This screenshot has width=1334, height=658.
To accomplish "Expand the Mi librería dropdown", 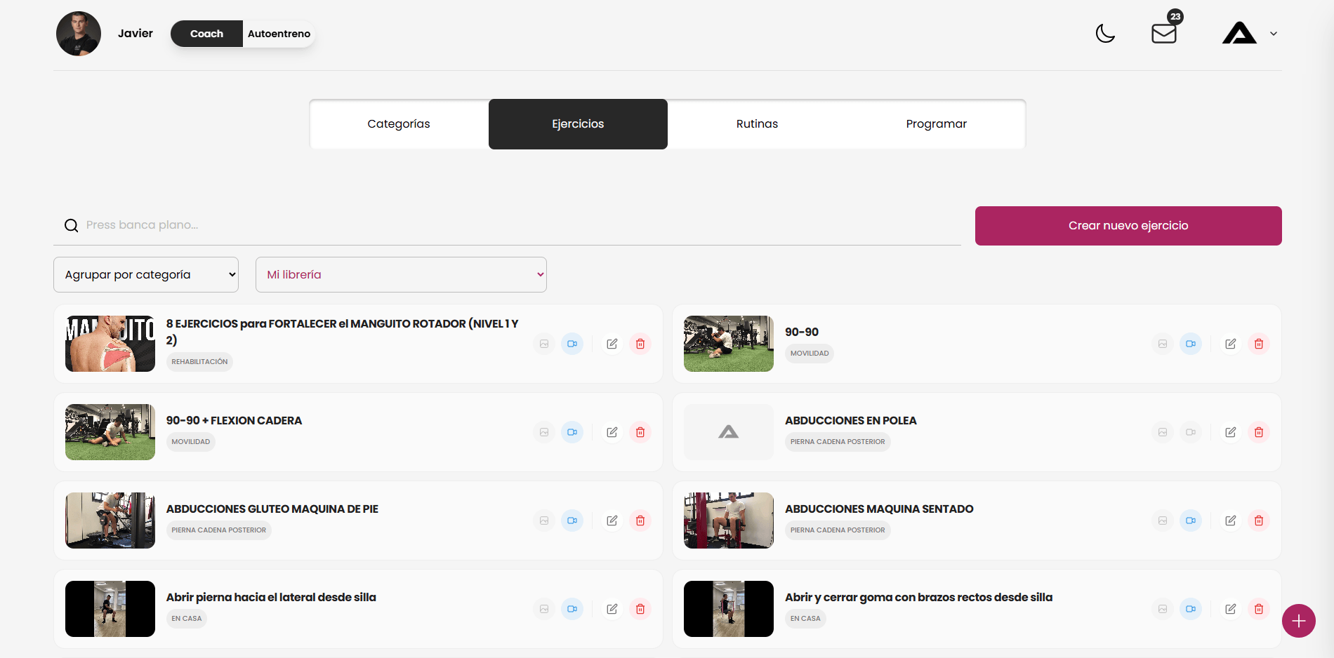I will [401, 274].
